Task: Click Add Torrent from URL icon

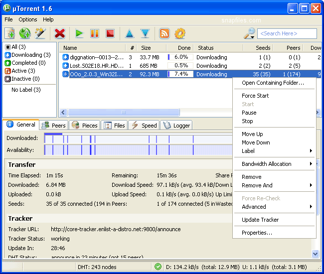Action: 25,33
